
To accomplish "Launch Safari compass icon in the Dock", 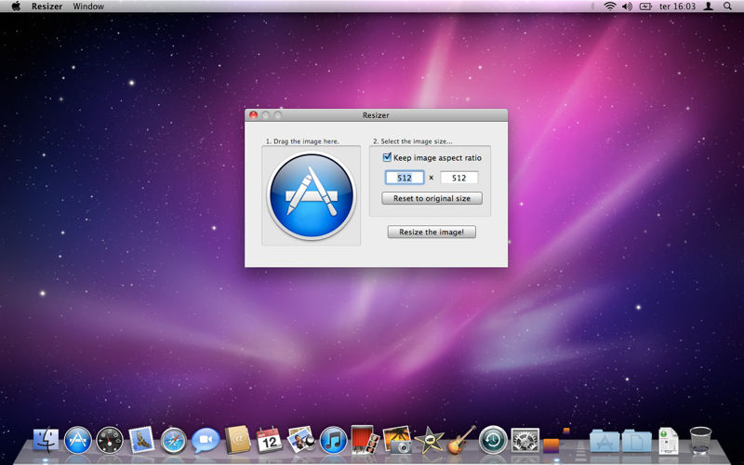I will tap(173, 440).
